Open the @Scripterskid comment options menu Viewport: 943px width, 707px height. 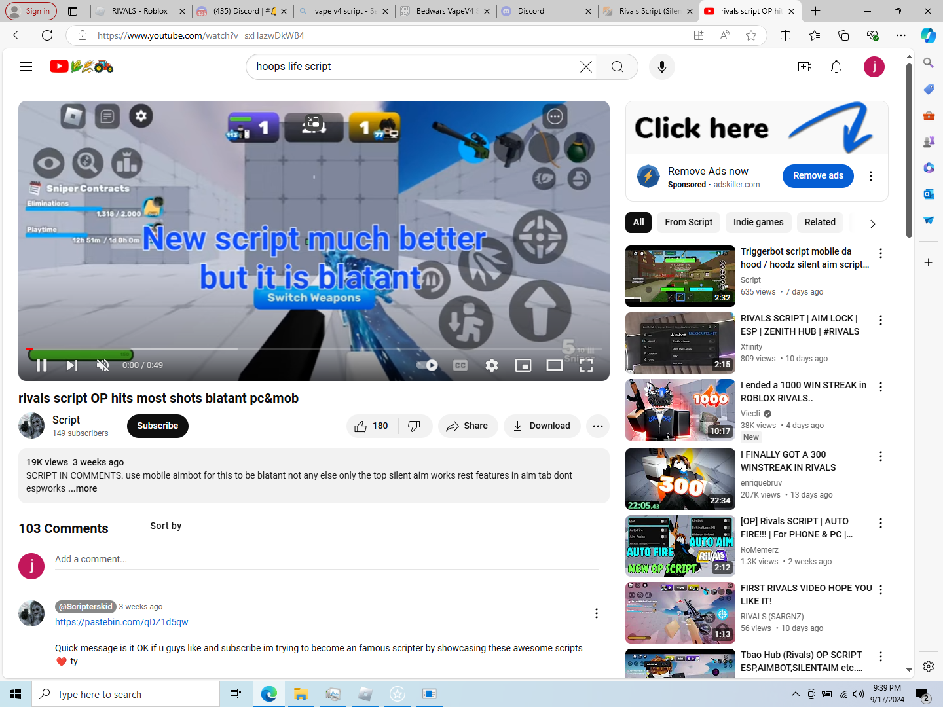point(596,613)
